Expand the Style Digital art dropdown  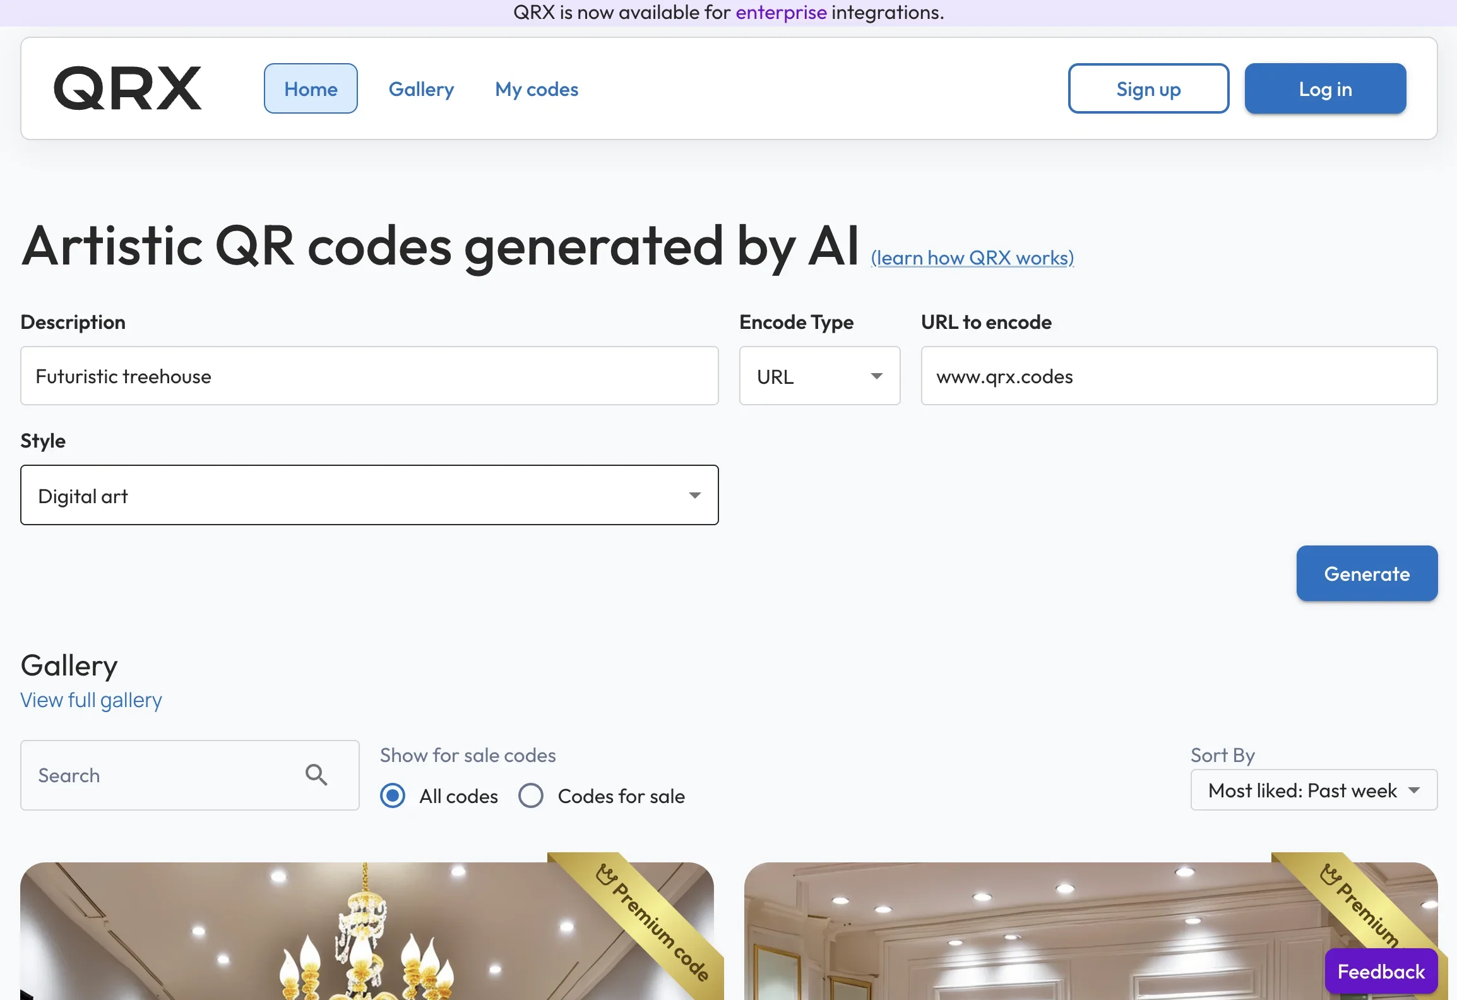coord(369,496)
